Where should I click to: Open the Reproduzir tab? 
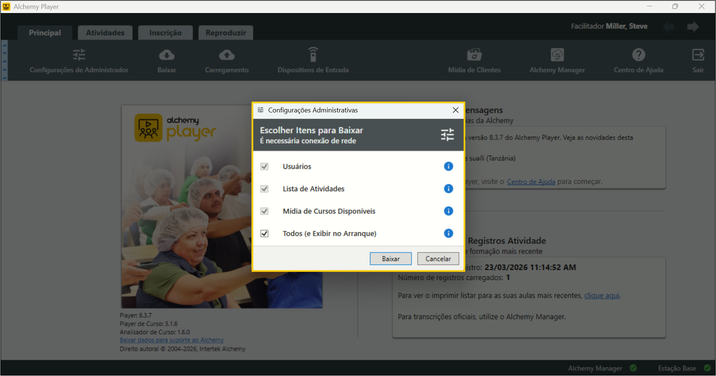coord(226,33)
